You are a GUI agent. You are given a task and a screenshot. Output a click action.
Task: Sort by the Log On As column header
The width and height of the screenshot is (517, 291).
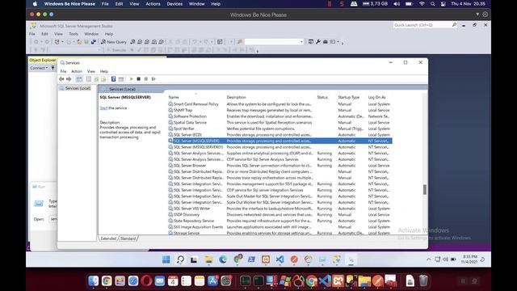[x=377, y=97]
